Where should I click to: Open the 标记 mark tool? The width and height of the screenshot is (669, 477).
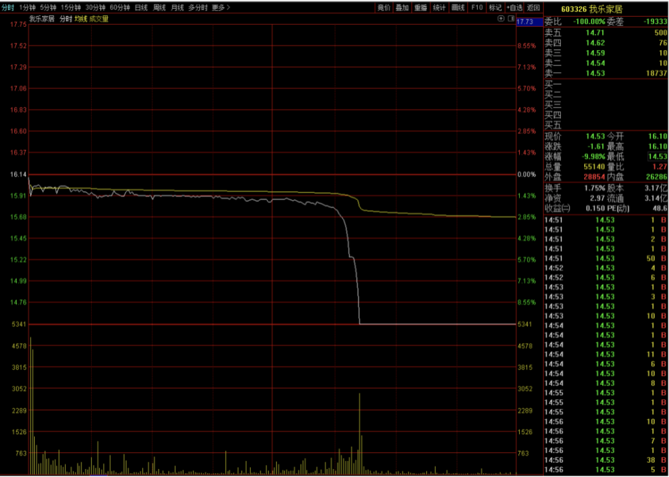495,7
